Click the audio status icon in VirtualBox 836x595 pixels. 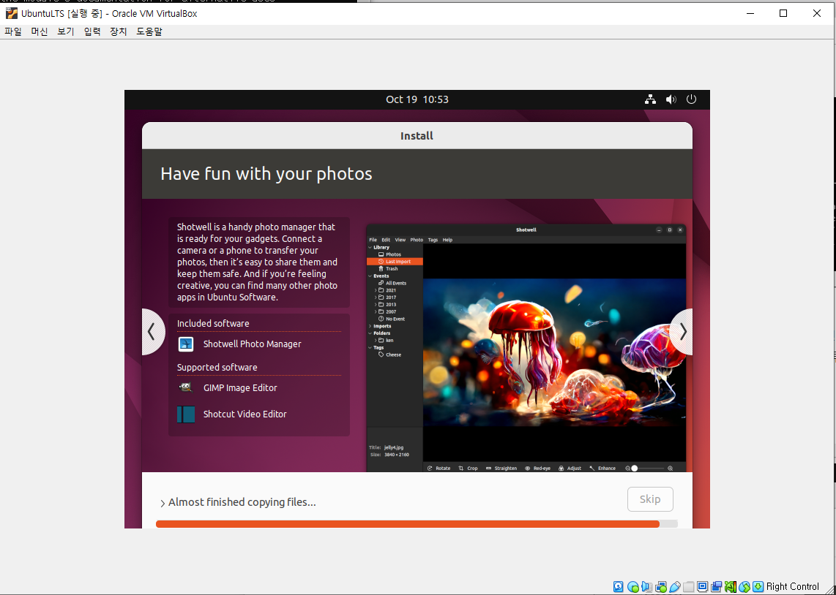click(x=646, y=586)
